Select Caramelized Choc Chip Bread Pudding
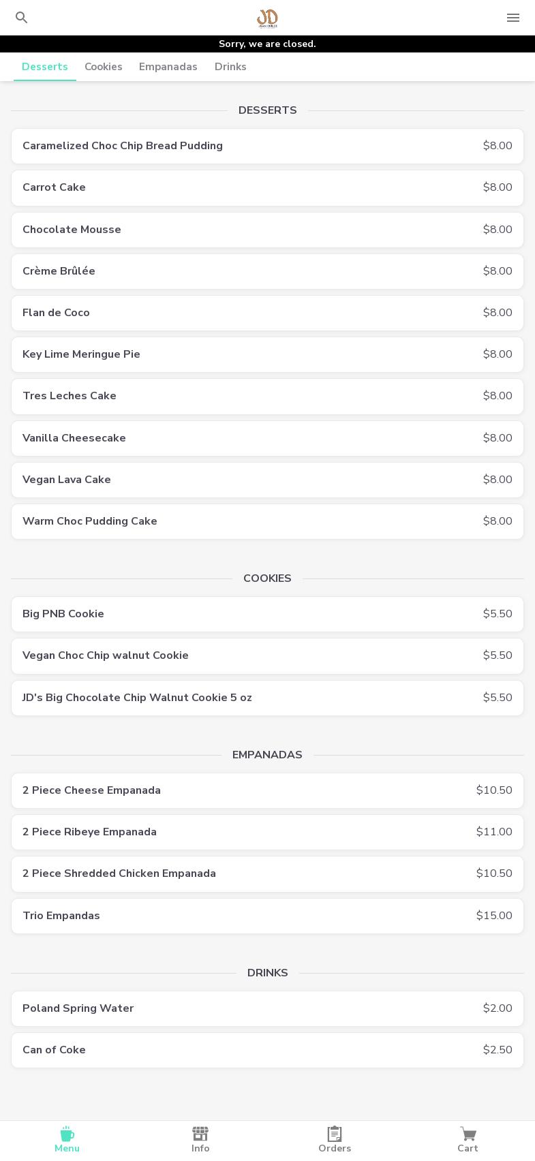Viewport: 535px width, 1161px height. click(267, 146)
